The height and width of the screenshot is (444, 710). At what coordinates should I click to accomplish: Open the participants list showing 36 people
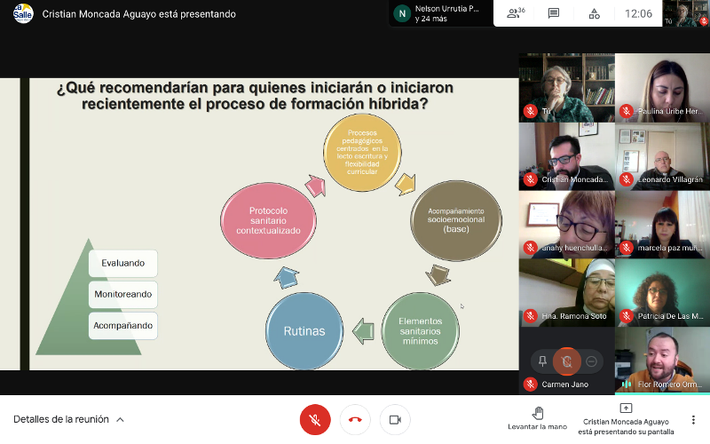515,13
